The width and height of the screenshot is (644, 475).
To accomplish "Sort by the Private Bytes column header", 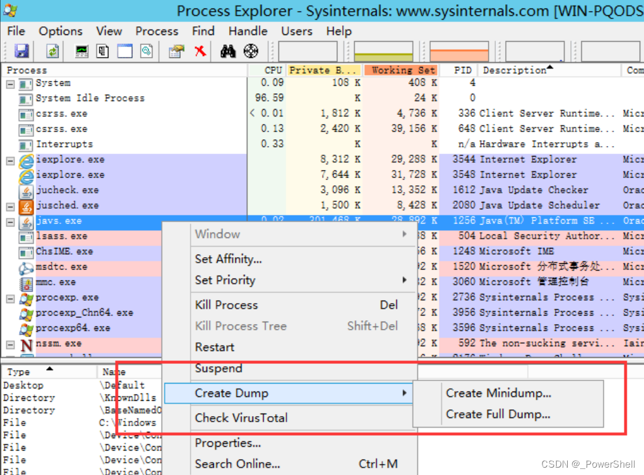I will pyautogui.click(x=324, y=70).
